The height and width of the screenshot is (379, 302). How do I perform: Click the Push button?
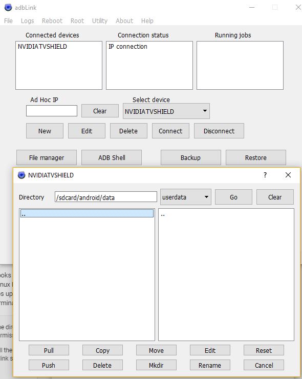49,365
